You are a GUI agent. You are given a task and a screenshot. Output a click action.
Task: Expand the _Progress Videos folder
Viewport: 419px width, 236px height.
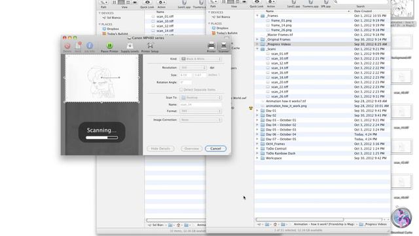(257, 44)
